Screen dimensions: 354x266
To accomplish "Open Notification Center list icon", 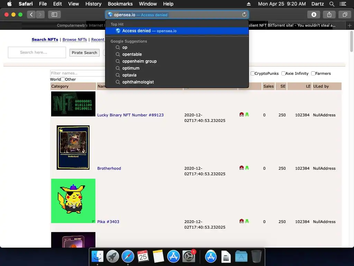I will (x=343, y=4).
